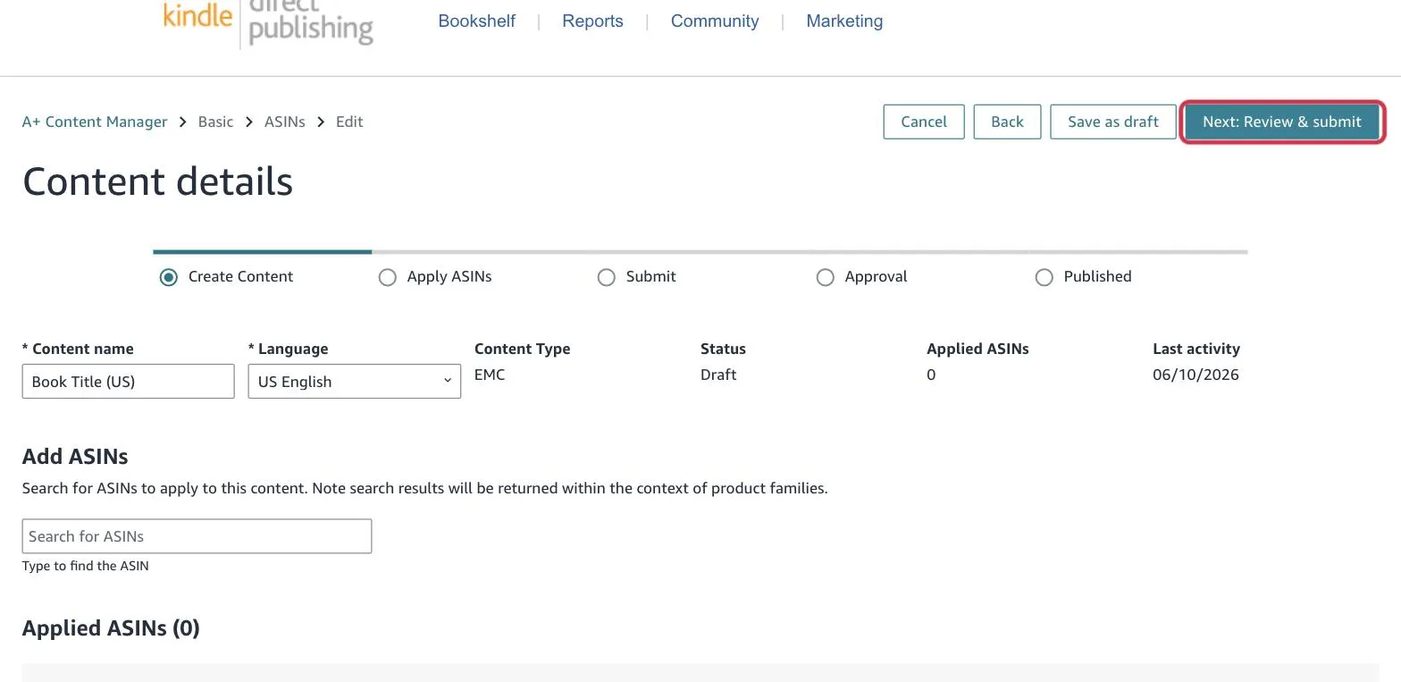The image size is (1401, 682).
Task: Click the ASINs breadcrumb link
Action: click(x=285, y=122)
